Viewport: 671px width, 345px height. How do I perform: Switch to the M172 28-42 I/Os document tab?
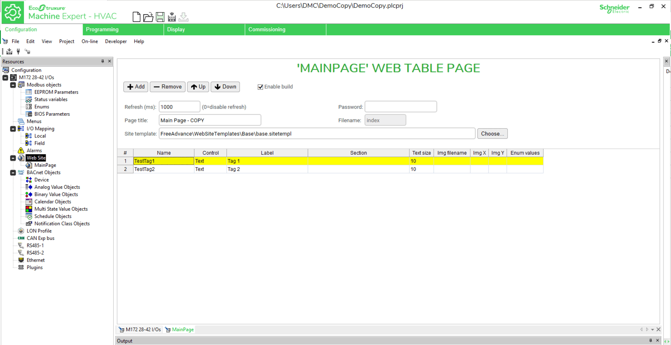point(140,329)
